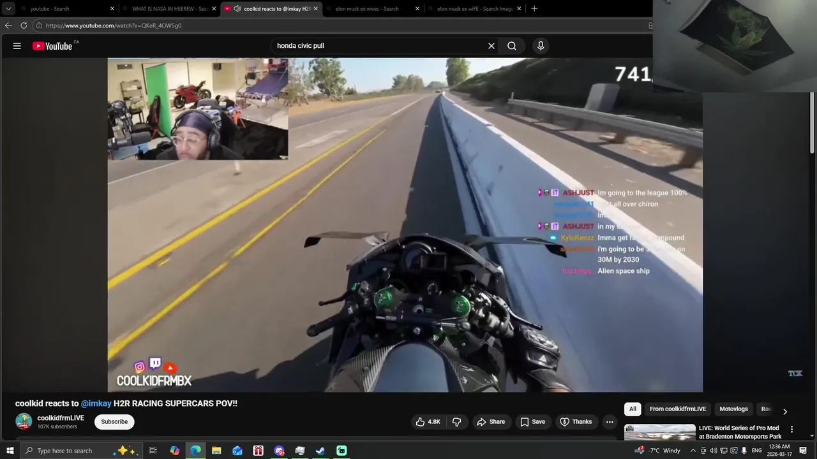The image size is (817, 459).
Task: Open a new browser tab
Action: [534, 8]
